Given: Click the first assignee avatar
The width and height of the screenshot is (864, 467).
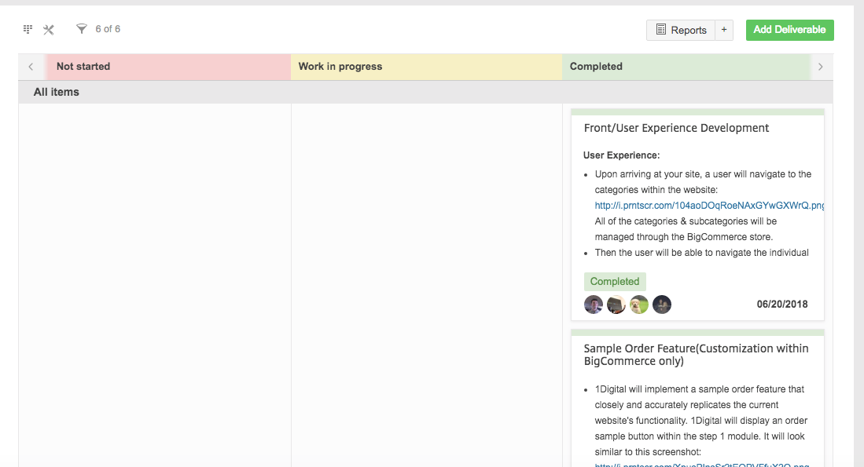Looking at the screenshot, I should (594, 305).
